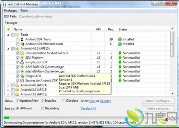Uncheck the SDK Platform checkbox

click(18, 58)
